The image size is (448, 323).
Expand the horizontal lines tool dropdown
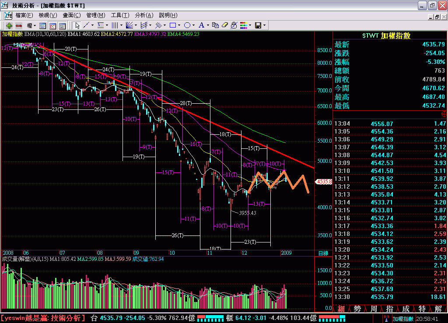click(x=107, y=25)
